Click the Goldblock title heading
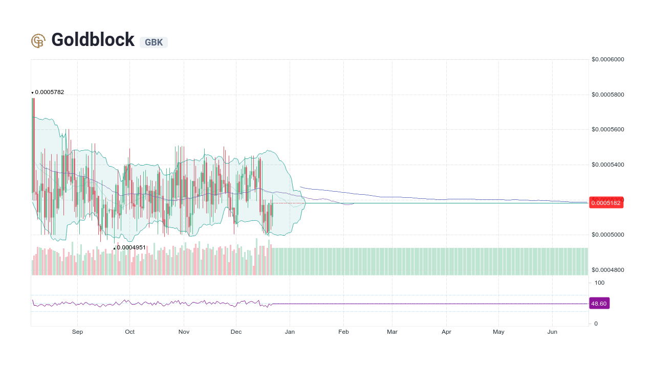 (92, 39)
